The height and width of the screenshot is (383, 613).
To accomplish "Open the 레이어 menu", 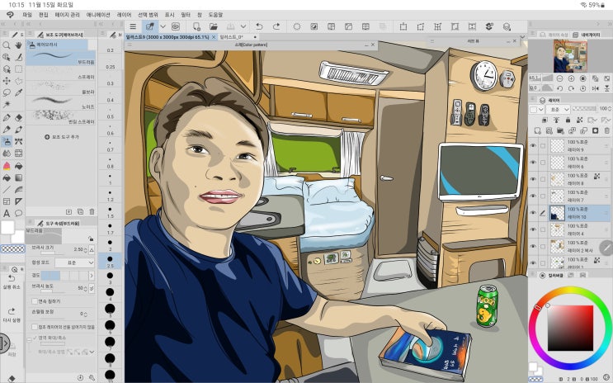I will (124, 15).
